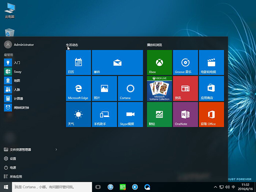Open Sway from most used list
Viewport: 256px width, 192px height.
[17, 72]
